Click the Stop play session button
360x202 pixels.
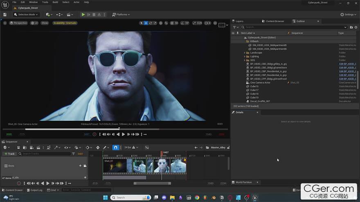[x=94, y=14]
